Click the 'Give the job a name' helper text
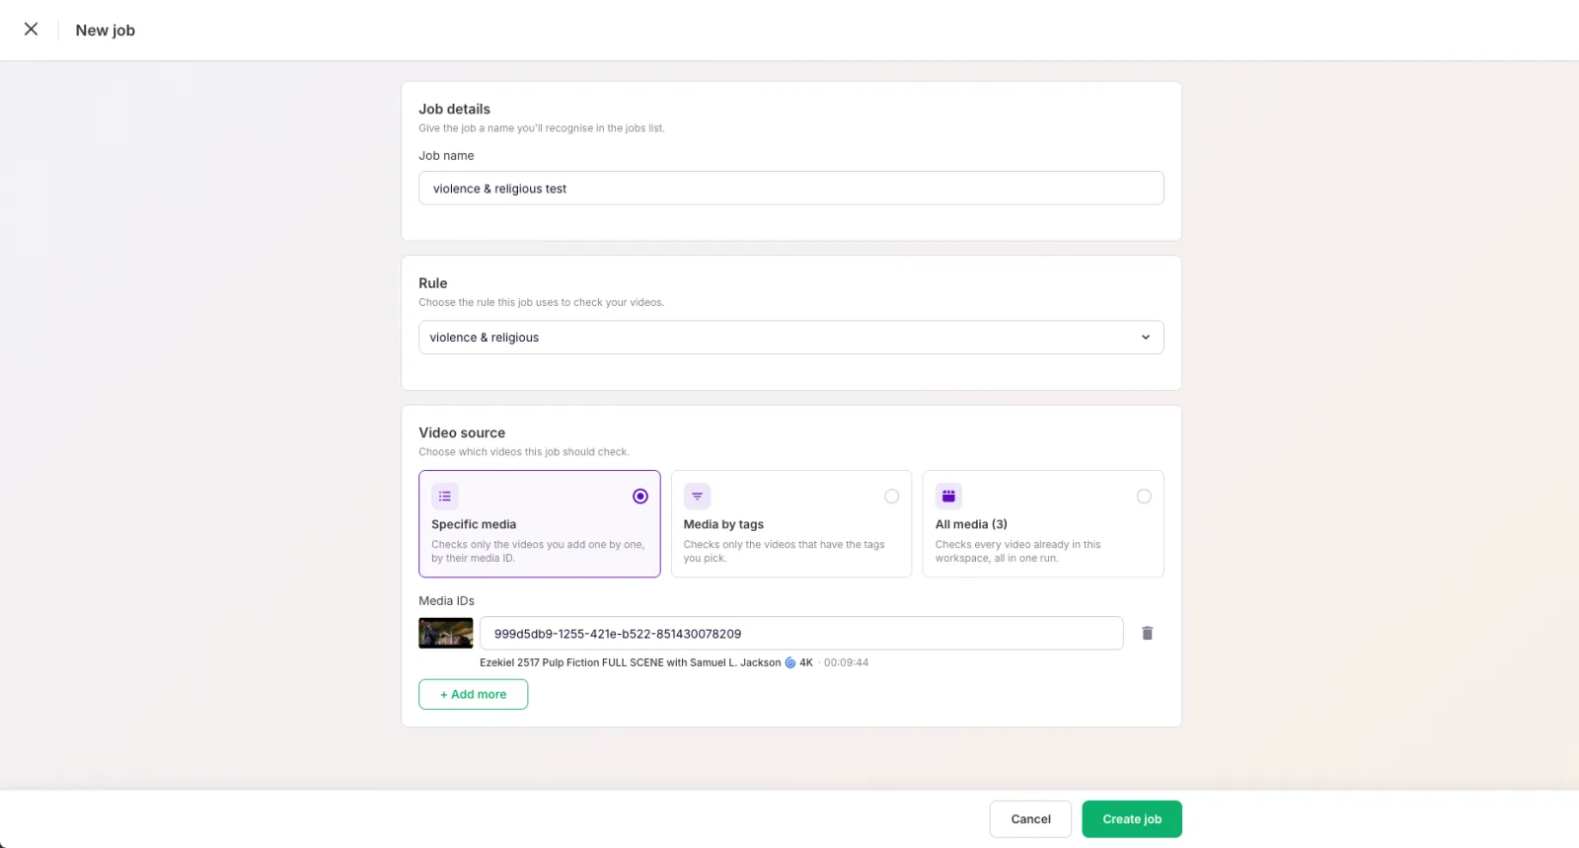 tap(542, 128)
